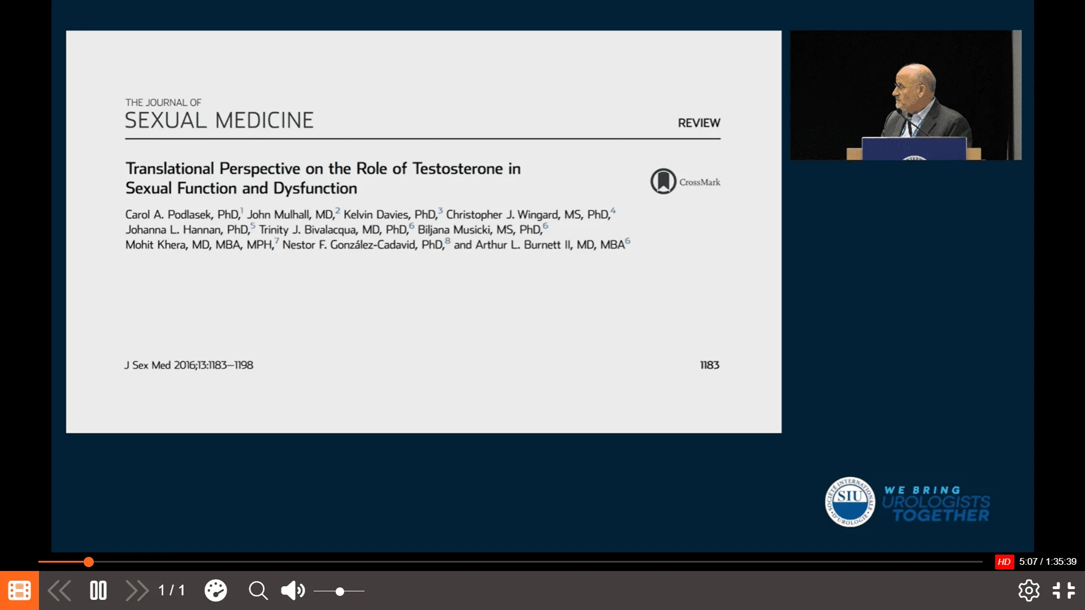The width and height of the screenshot is (1085, 610).
Task: Click author name 'Mohit Khera, MD, MBA, MPH'
Action: (x=199, y=245)
